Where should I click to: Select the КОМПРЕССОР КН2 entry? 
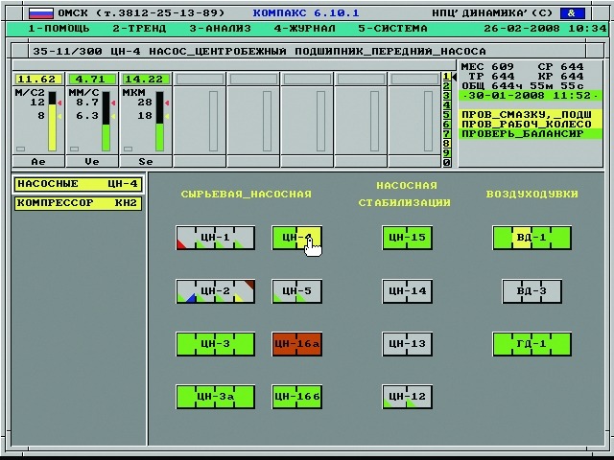point(78,203)
